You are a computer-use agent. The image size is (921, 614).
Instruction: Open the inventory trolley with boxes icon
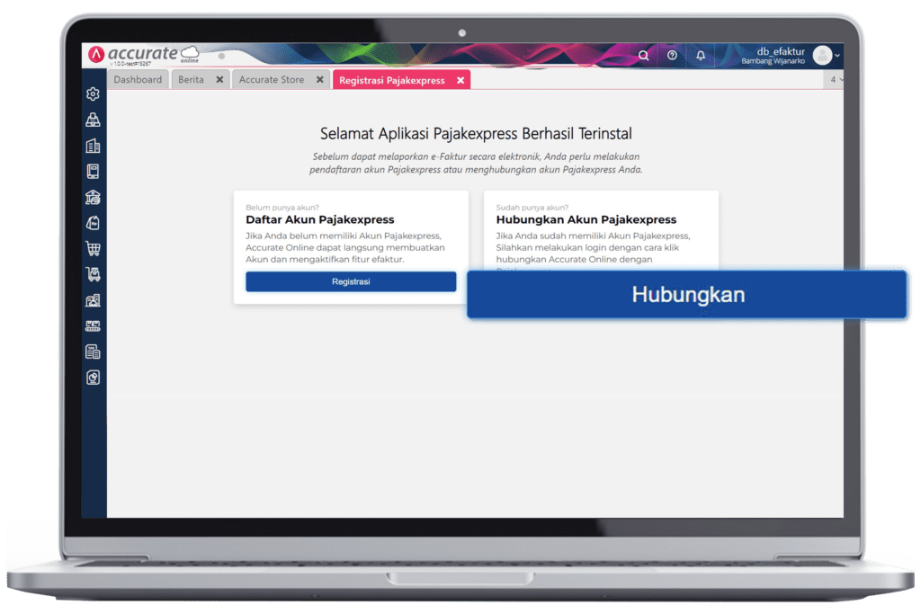coord(93,274)
